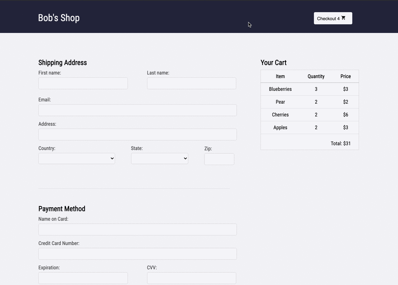The width and height of the screenshot is (398, 285).
Task: Click the Name on Card field
Action: (137, 230)
